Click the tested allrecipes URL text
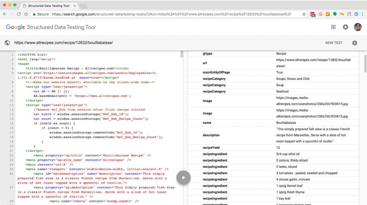 pos(63,43)
